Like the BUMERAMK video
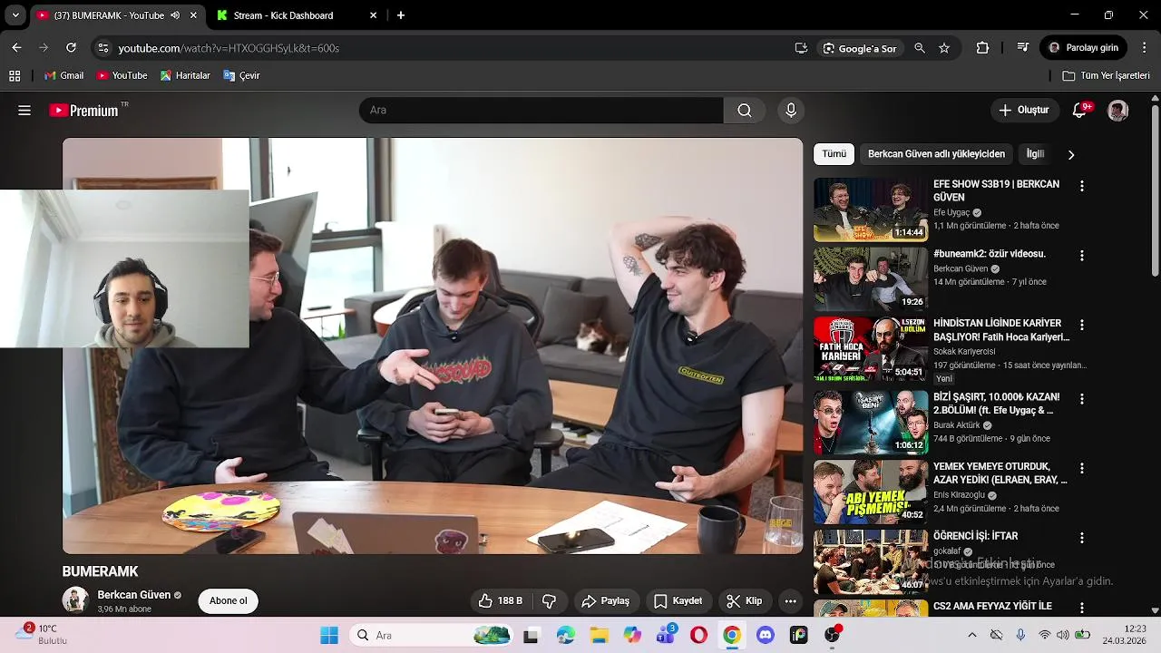The height and width of the screenshot is (653, 1161). [500, 600]
